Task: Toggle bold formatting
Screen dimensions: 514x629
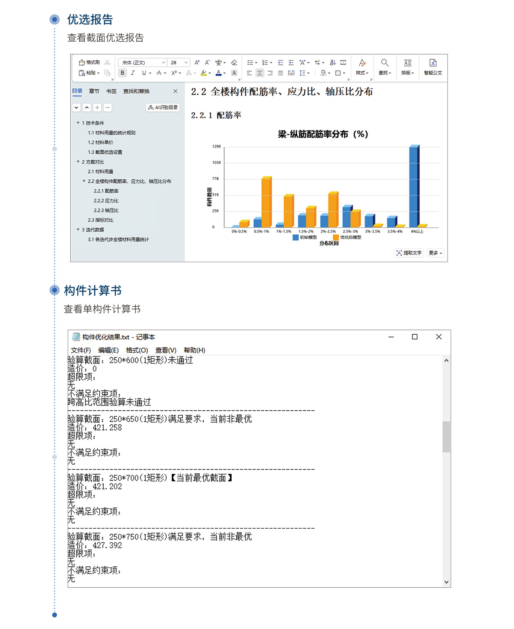Action: pyautogui.click(x=122, y=73)
